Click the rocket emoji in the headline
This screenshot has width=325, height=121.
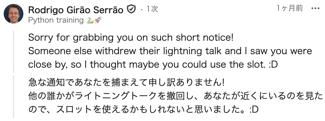tap(98, 20)
